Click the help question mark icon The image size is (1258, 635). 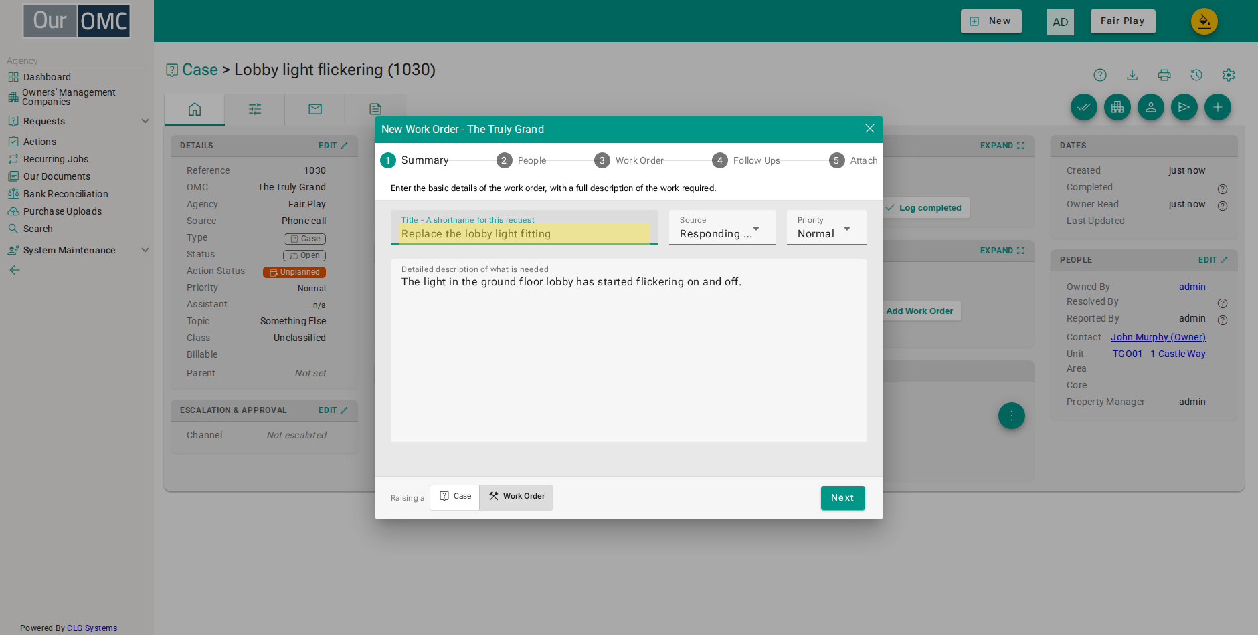[1100, 75]
